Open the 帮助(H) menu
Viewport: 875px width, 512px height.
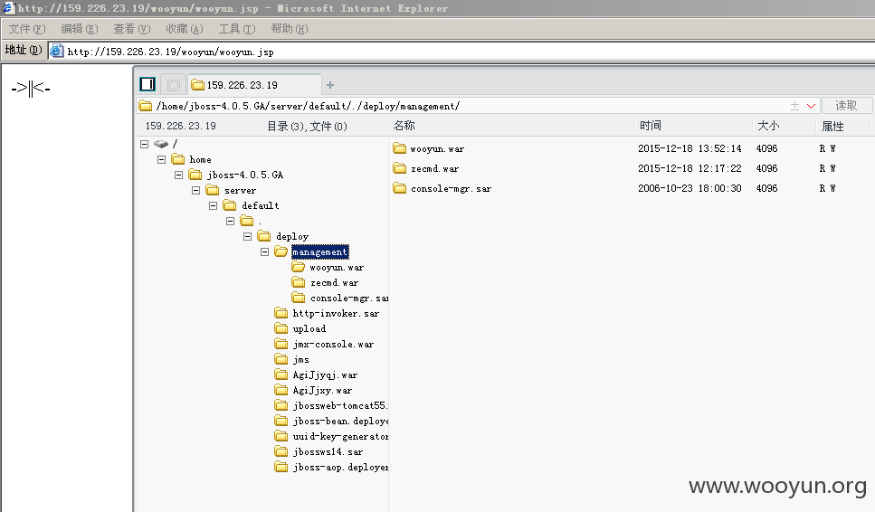pos(289,28)
